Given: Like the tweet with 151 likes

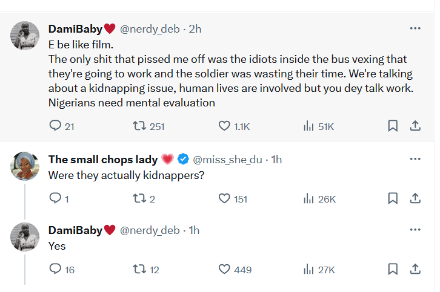Looking at the screenshot, I should click(224, 198).
